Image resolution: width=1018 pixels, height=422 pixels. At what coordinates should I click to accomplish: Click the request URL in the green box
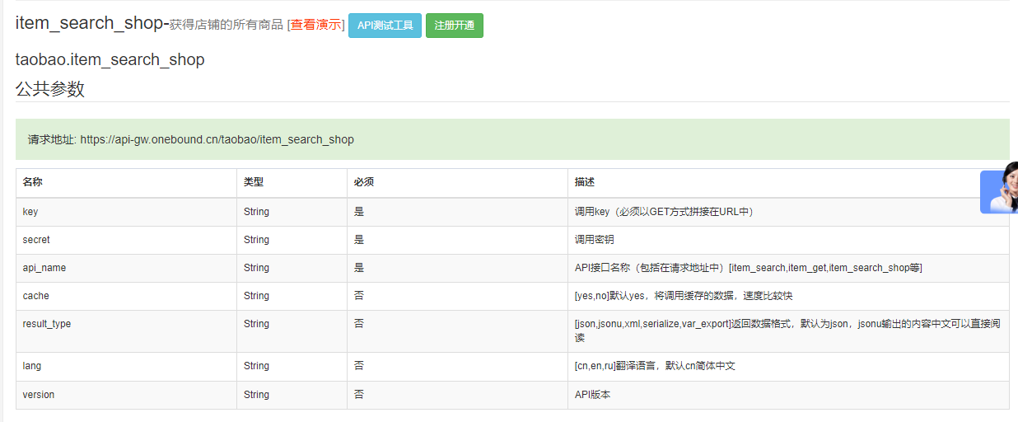click(217, 139)
